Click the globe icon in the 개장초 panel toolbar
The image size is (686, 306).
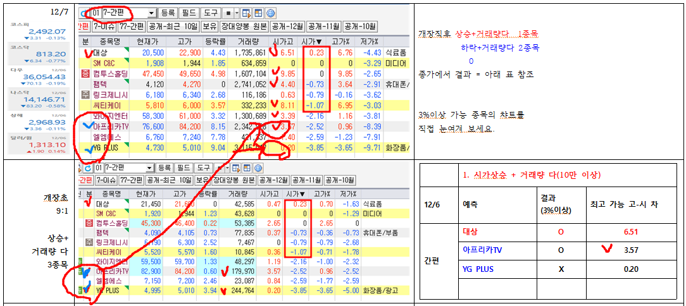click(258, 168)
